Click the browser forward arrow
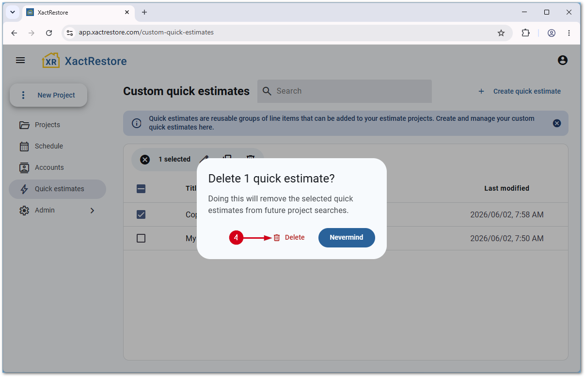The height and width of the screenshot is (377, 585). click(32, 33)
